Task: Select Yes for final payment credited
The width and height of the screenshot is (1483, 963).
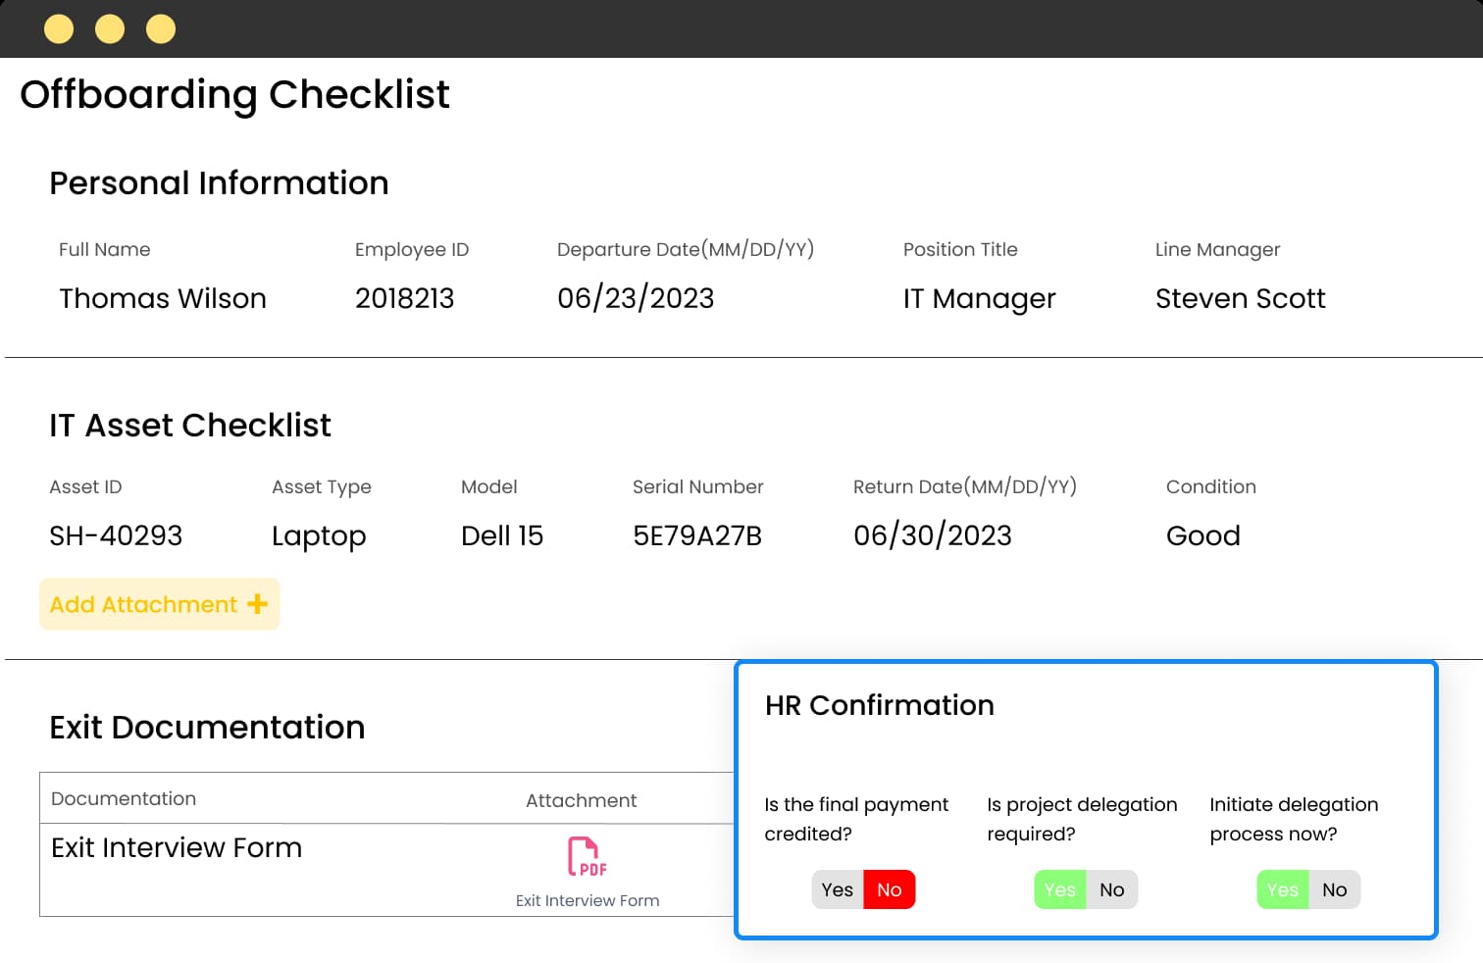Action: click(837, 889)
